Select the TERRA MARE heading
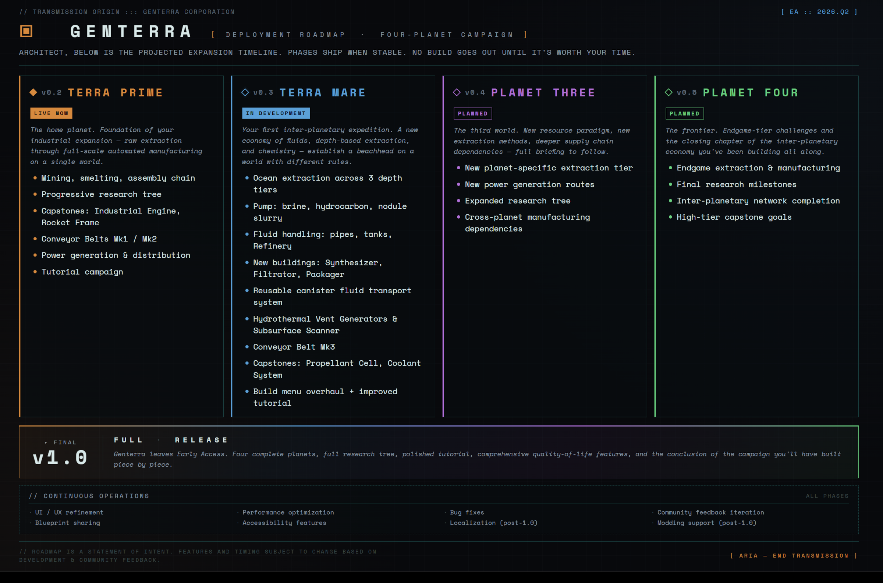The height and width of the screenshot is (583, 883). click(323, 93)
